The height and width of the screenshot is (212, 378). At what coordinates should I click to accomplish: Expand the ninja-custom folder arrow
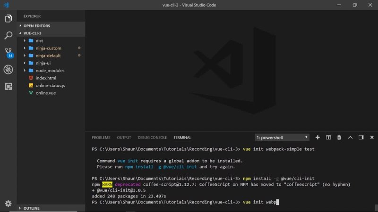tap(25, 48)
